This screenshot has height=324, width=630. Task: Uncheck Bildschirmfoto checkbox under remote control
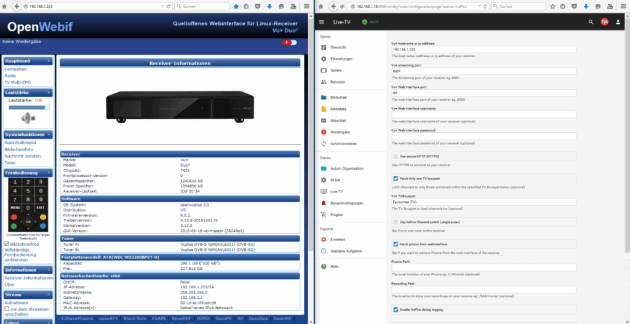pos(6,243)
